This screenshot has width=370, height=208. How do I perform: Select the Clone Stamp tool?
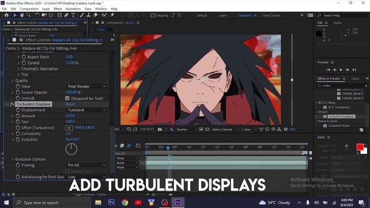click(x=88, y=15)
